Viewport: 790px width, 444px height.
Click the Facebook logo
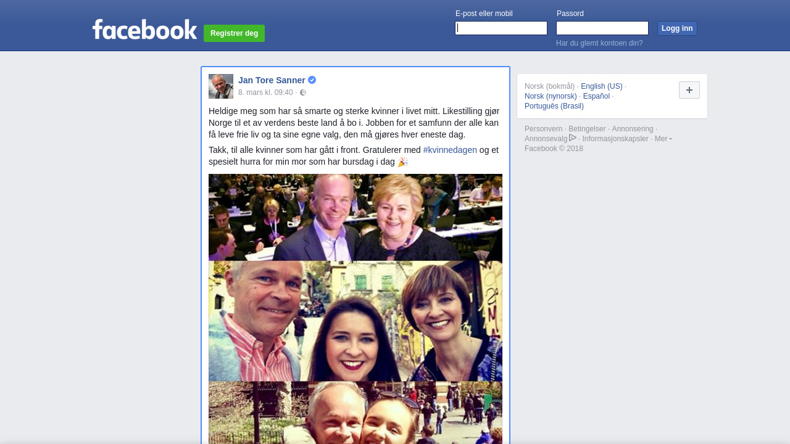[x=144, y=29]
